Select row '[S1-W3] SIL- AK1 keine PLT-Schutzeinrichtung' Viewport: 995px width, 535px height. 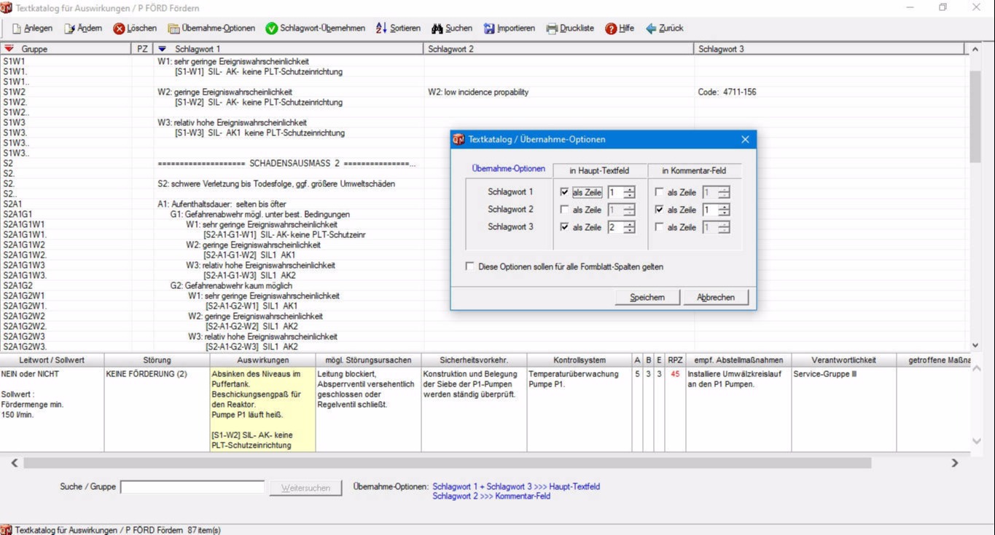(260, 133)
